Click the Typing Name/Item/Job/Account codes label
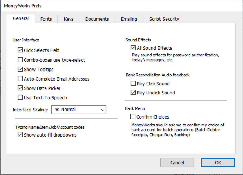 coord(50,127)
